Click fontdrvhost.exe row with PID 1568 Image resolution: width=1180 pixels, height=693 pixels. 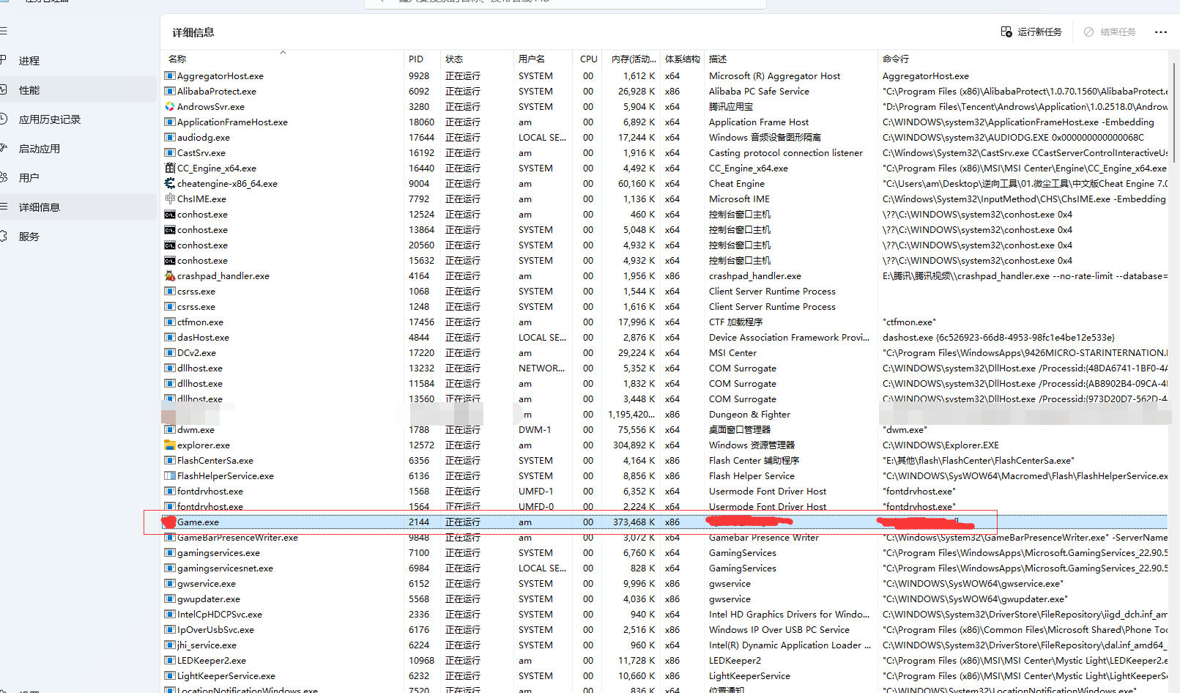665,491
